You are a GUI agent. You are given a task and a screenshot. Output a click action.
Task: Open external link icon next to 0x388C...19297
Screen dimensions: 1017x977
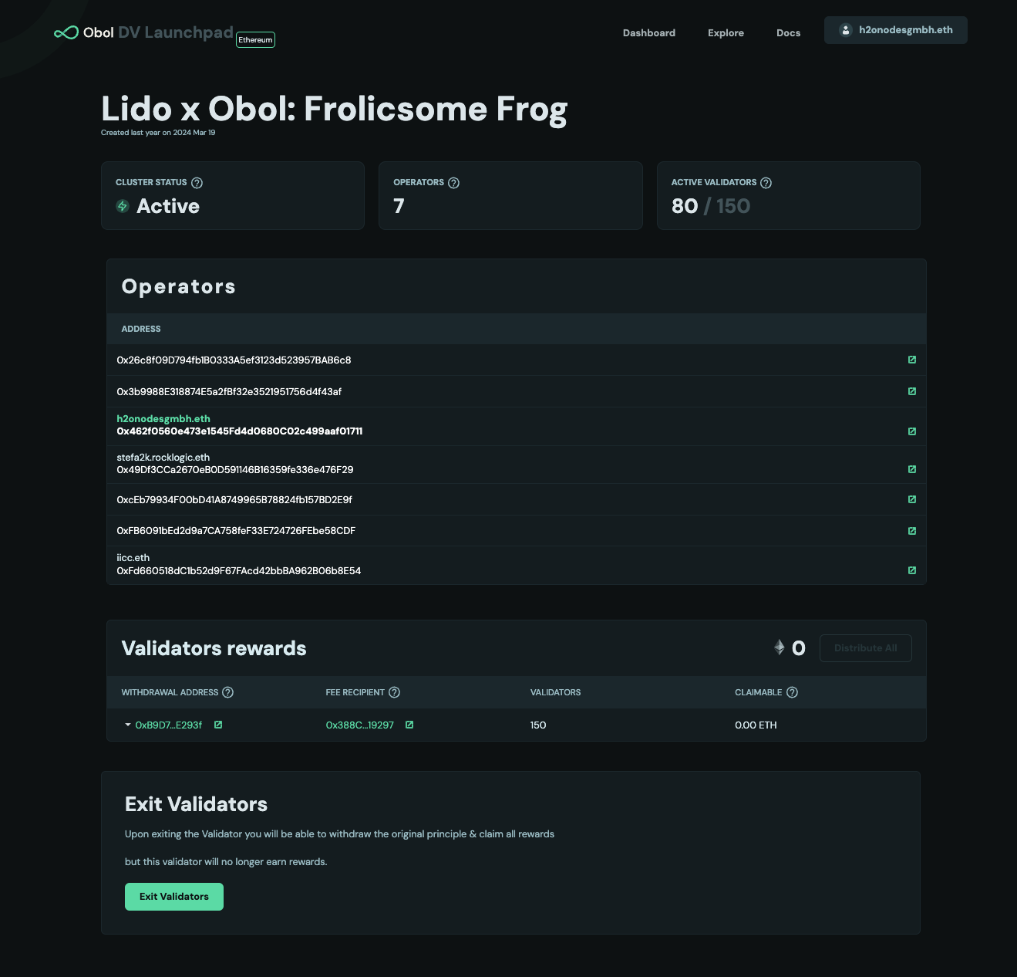(x=409, y=725)
